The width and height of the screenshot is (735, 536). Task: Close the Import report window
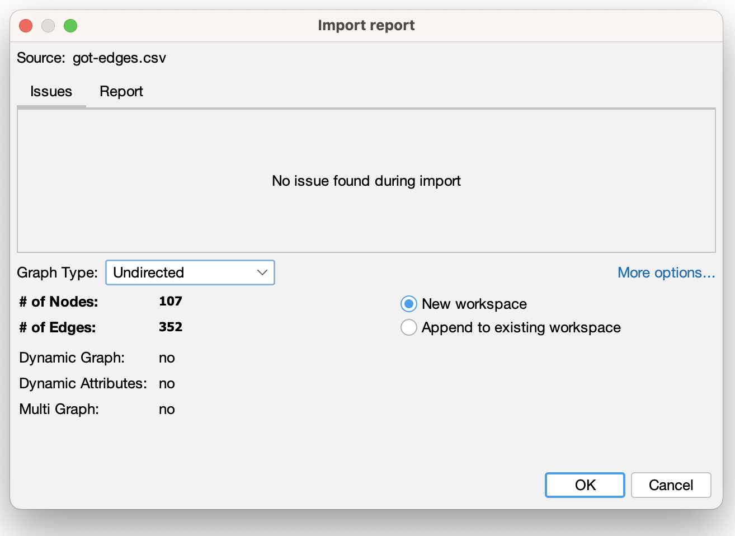tap(26, 26)
